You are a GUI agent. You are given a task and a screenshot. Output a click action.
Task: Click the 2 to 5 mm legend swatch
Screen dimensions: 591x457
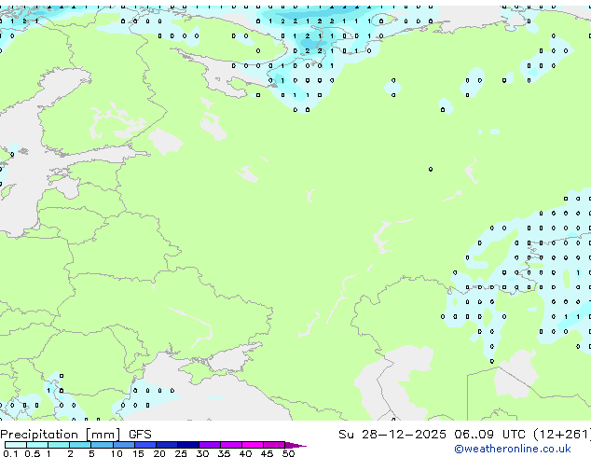pyautogui.click(x=80, y=445)
